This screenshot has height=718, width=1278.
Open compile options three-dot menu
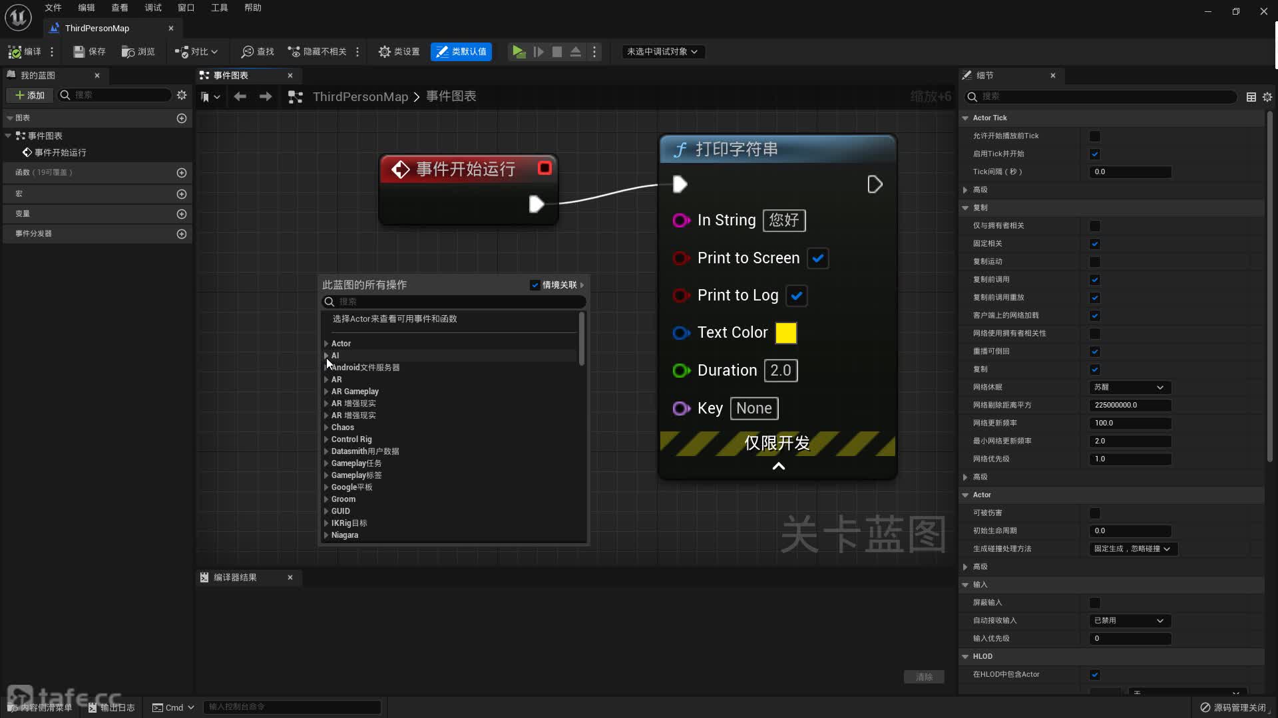[x=52, y=51]
